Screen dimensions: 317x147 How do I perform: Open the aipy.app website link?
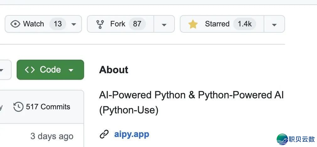coord(132,134)
